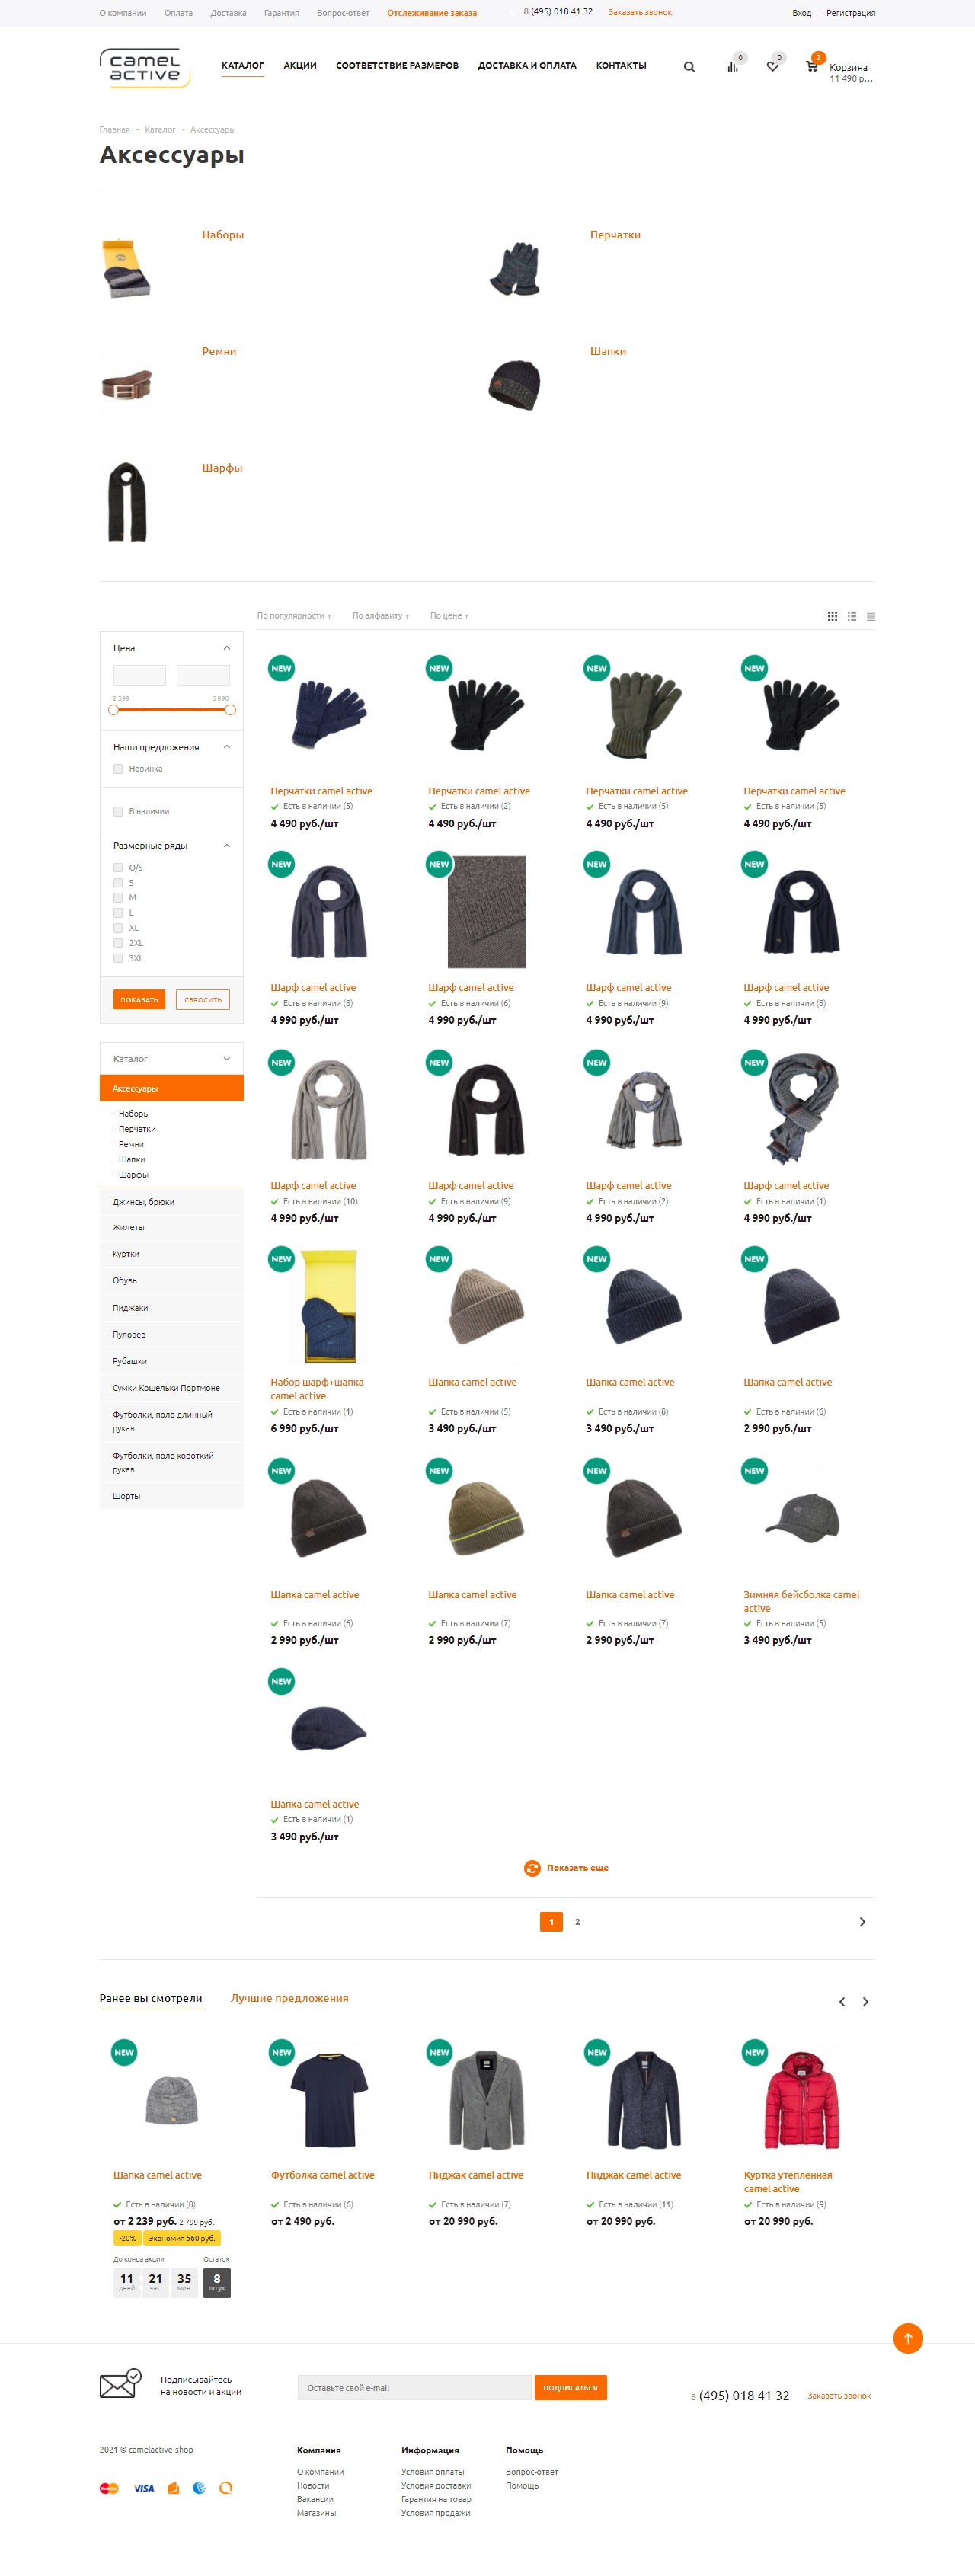Open the wishlist heart icon
975x2551 pixels.
click(772, 66)
